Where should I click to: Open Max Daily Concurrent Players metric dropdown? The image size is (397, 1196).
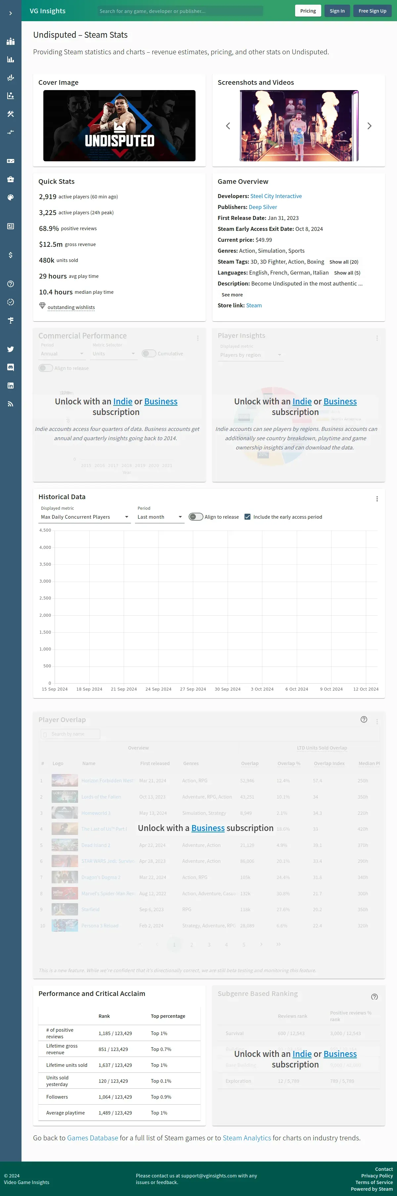point(85,517)
